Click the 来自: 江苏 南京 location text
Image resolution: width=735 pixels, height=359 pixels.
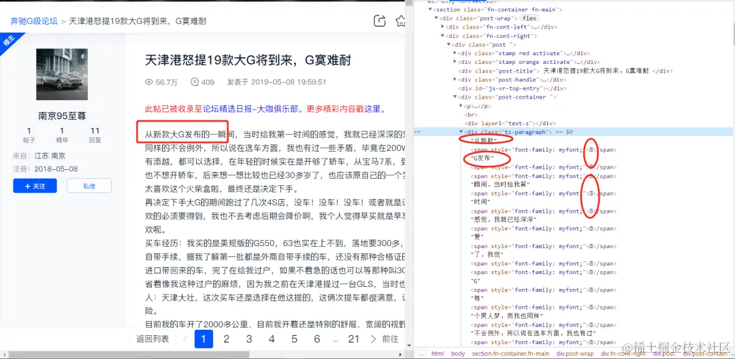(39, 156)
